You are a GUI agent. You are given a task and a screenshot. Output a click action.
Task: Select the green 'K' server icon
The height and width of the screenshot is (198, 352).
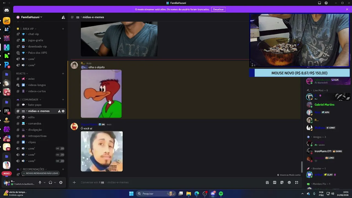(x=7, y=56)
